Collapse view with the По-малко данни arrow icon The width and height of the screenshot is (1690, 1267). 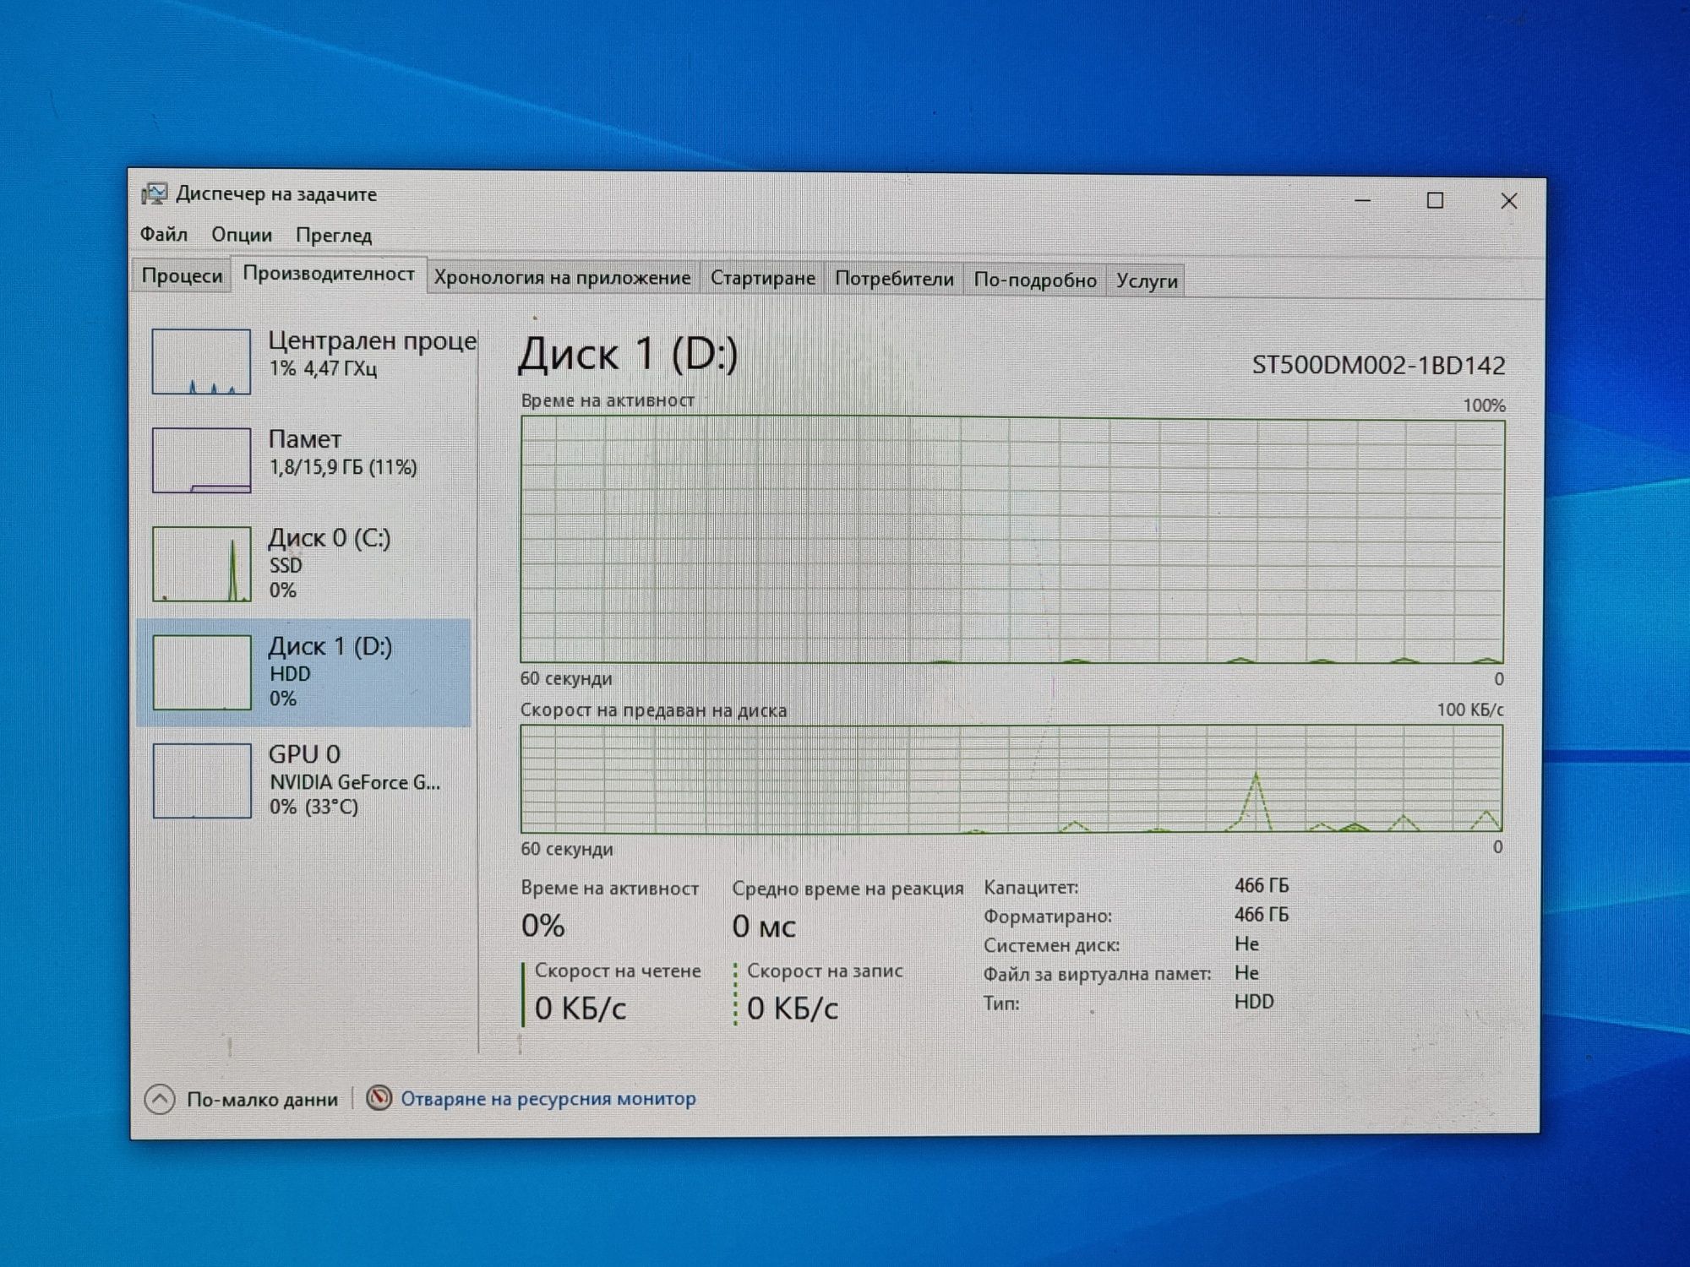pos(160,1099)
